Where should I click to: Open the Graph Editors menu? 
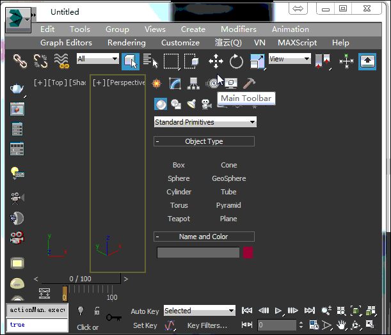[x=66, y=43]
